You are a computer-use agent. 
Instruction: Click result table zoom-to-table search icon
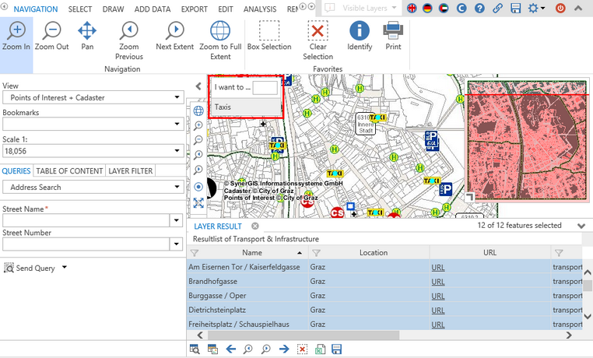click(x=195, y=349)
